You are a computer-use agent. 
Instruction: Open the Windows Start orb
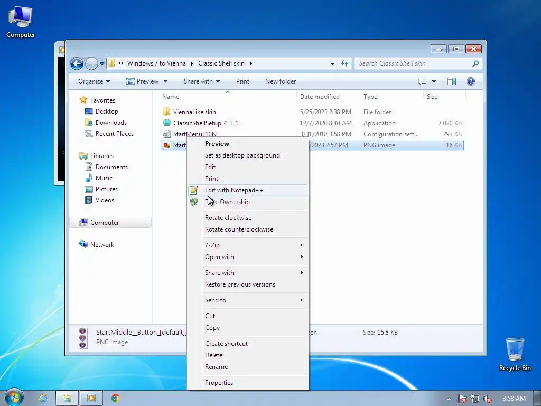14,398
